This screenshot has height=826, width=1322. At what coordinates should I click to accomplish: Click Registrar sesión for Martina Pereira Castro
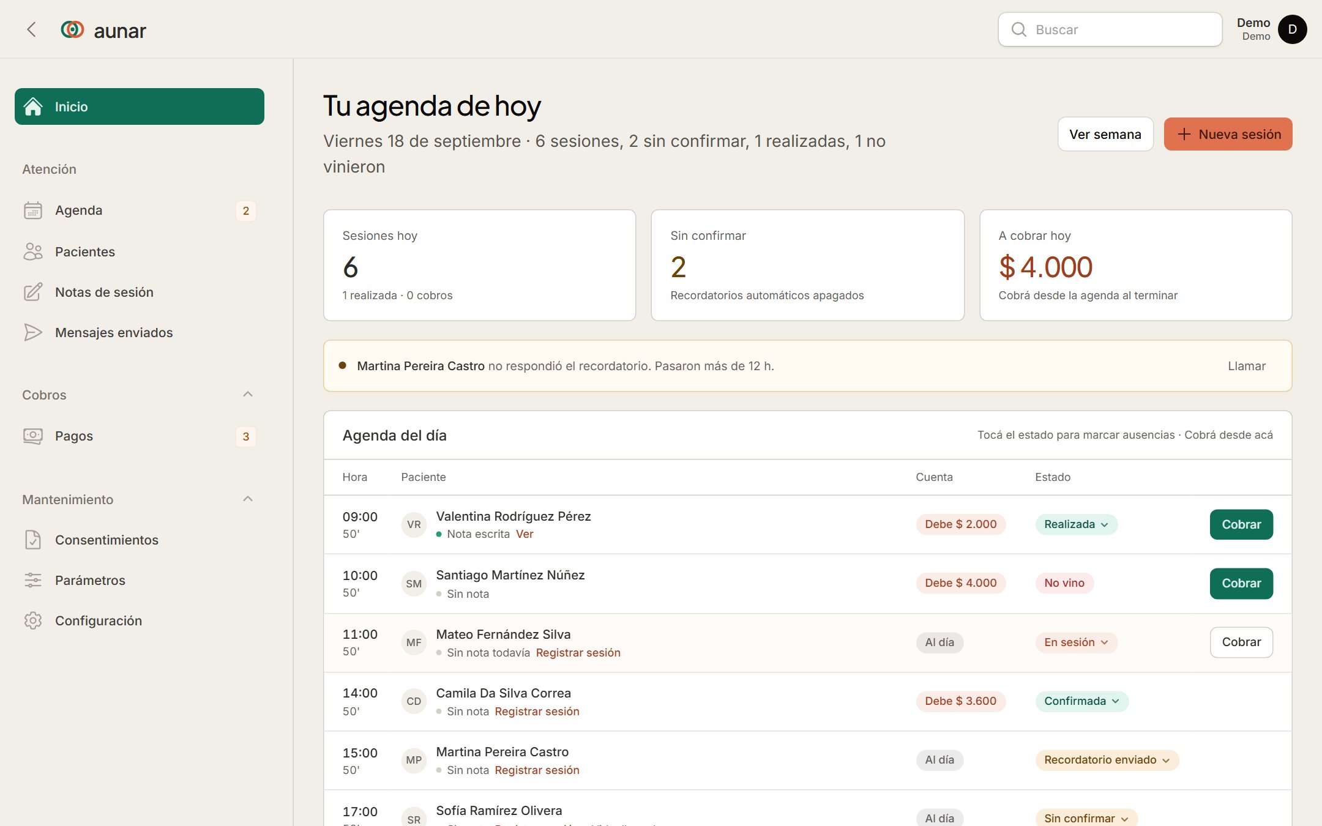pyautogui.click(x=537, y=770)
